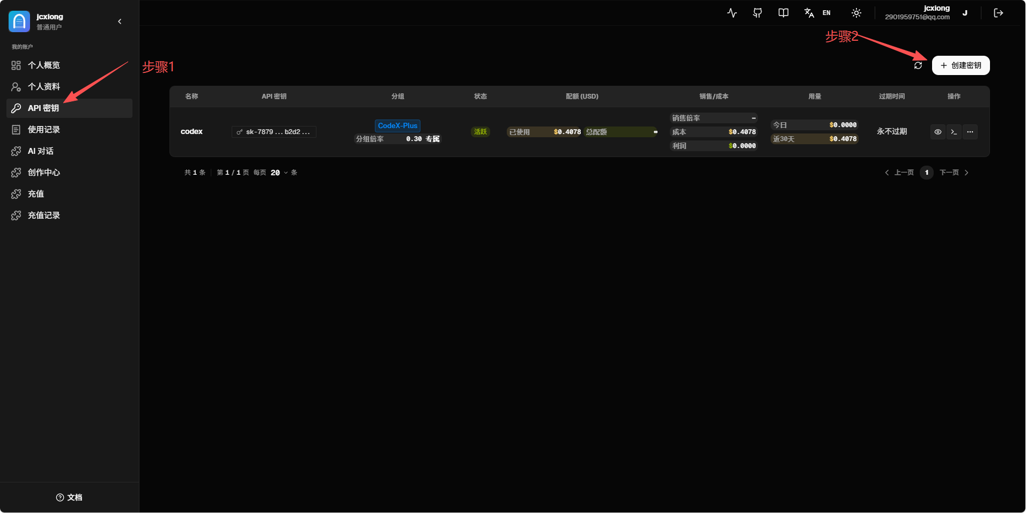Screen dimensions: 1027x513
Task: Open the system status pulse icon
Action: (732, 13)
